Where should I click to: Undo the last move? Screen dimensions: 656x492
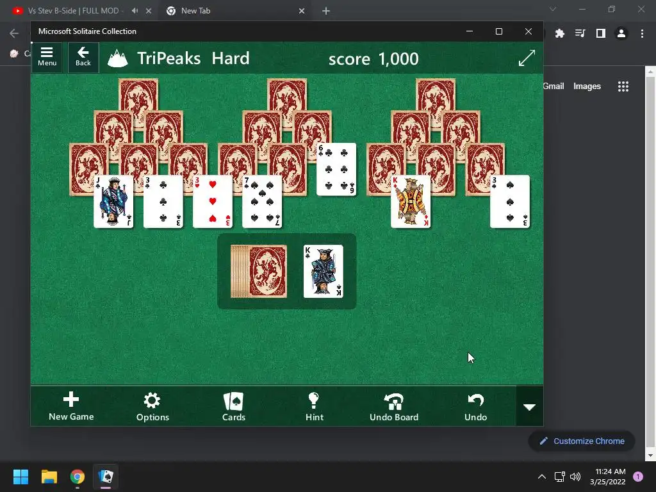point(476,406)
